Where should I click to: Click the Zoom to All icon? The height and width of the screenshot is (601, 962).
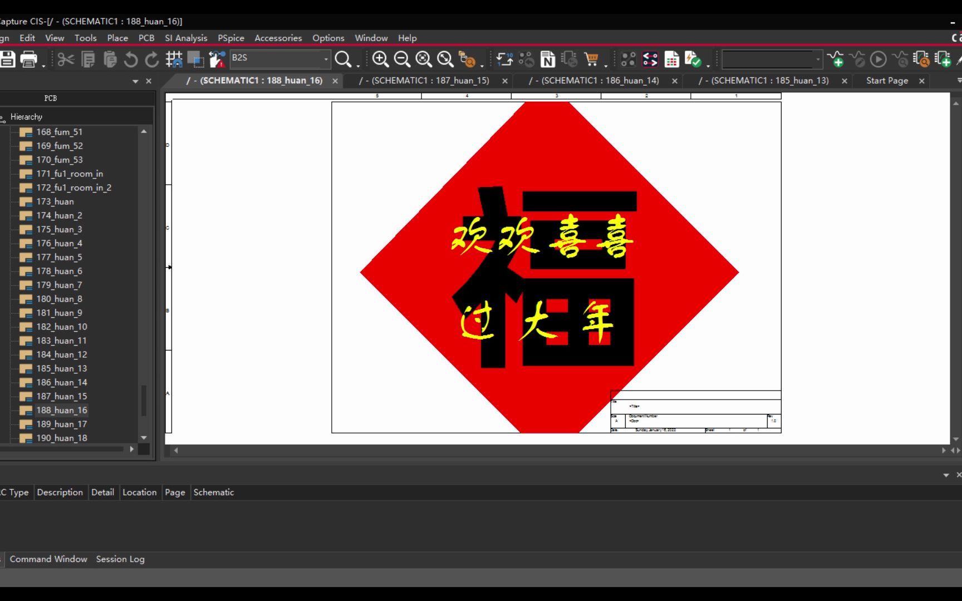[x=444, y=58]
